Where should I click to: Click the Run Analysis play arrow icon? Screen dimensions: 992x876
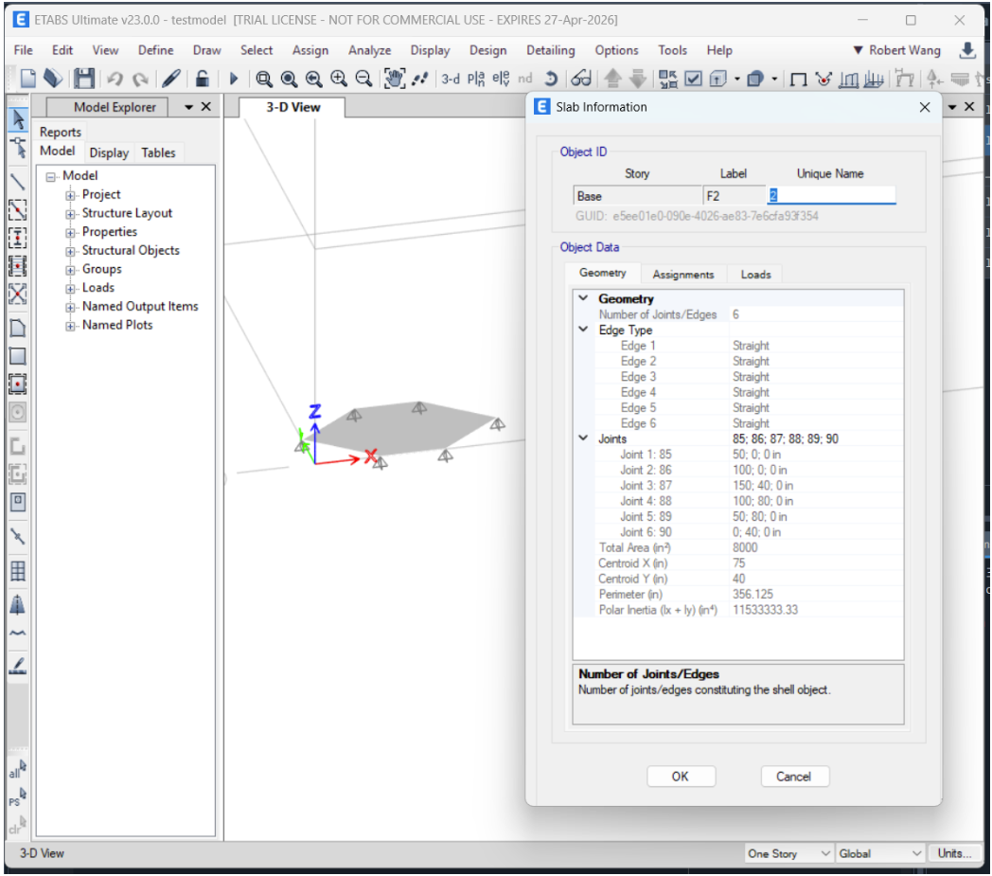(x=234, y=80)
